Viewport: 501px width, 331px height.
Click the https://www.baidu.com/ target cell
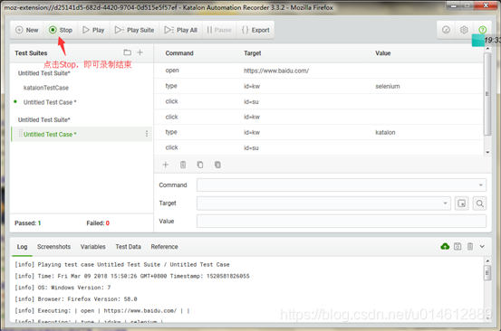(276, 71)
